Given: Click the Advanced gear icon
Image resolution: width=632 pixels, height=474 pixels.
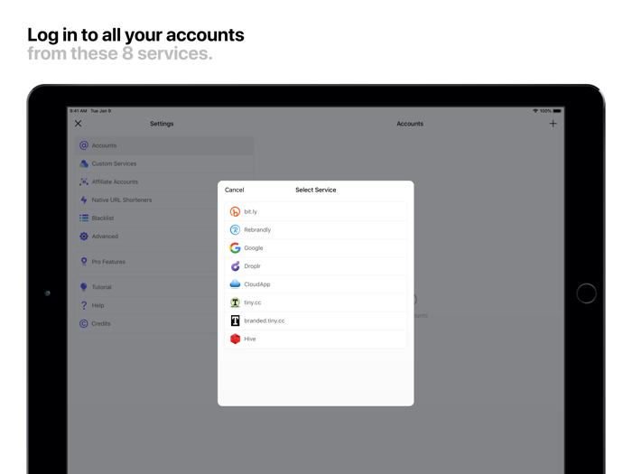Looking at the screenshot, I should pyautogui.click(x=84, y=237).
